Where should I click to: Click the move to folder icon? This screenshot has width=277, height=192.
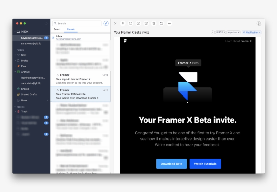point(161,23)
